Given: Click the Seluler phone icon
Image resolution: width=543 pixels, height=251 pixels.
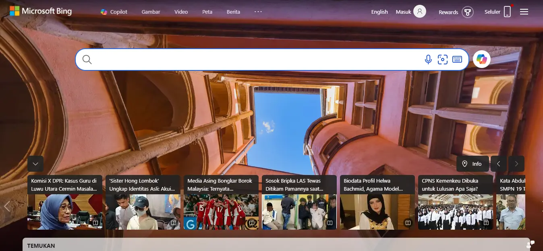Looking at the screenshot, I should [x=507, y=12].
